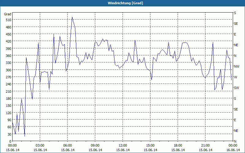Click the 15.06.14 date under 03:00
245x153 pixels.
click(40, 150)
